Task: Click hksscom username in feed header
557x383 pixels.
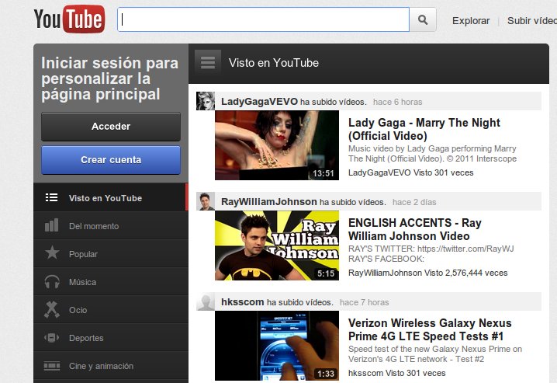Action: 242,302
